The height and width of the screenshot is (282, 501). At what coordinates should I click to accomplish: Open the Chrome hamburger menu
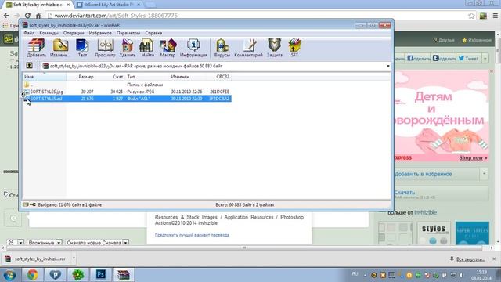click(x=496, y=16)
